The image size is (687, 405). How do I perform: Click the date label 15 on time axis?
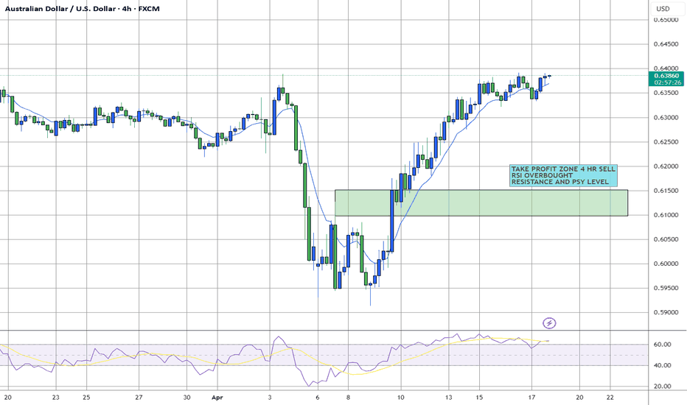click(x=479, y=398)
